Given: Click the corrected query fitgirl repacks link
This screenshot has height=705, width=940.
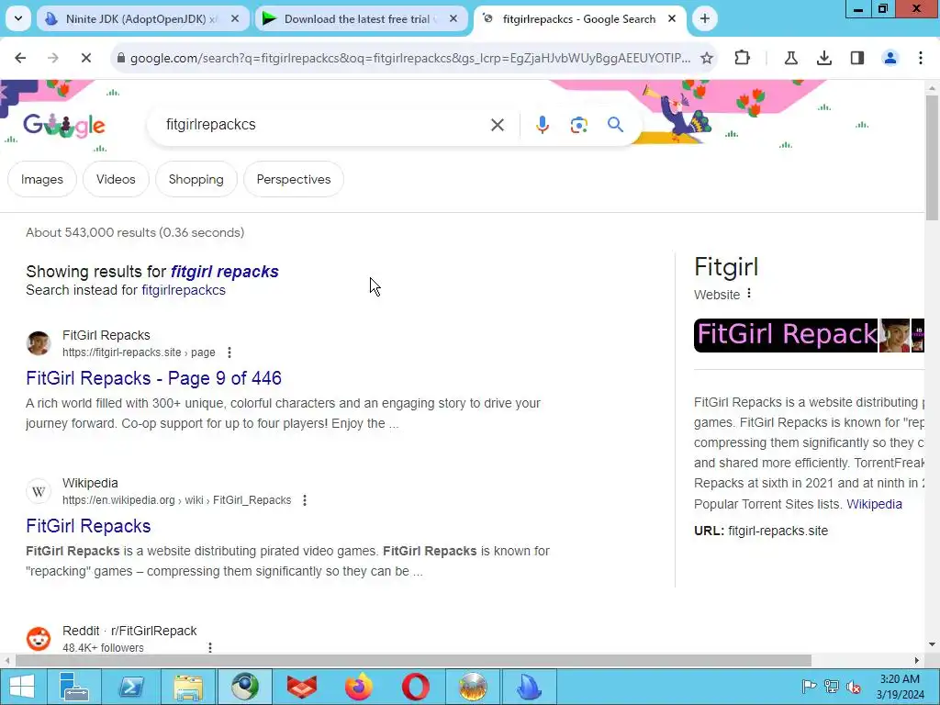Looking at the screenshot, I should tap(225, 272).
